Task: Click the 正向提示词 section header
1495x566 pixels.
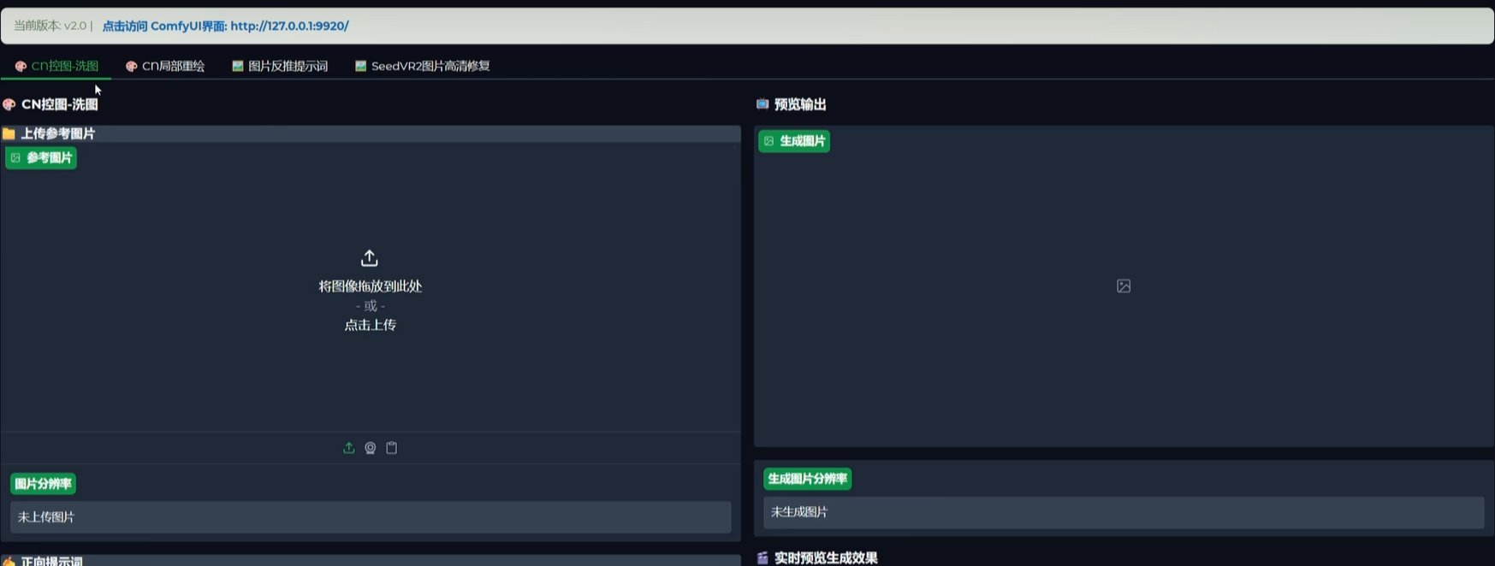Action: (x=371, y=560)
